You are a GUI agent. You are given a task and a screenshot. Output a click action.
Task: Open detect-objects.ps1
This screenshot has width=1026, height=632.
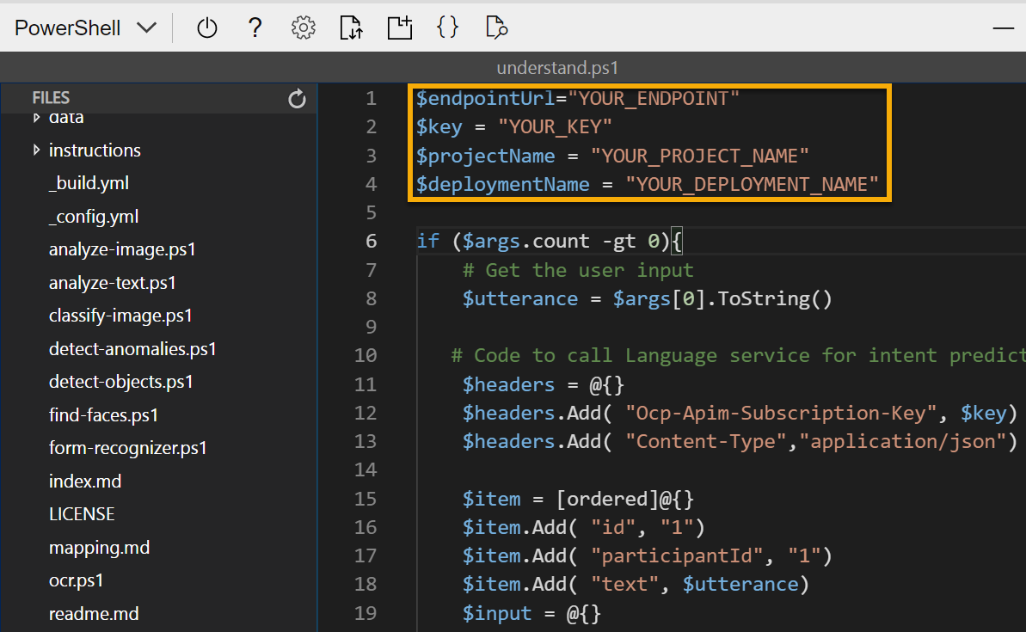[x=120, y=381]
